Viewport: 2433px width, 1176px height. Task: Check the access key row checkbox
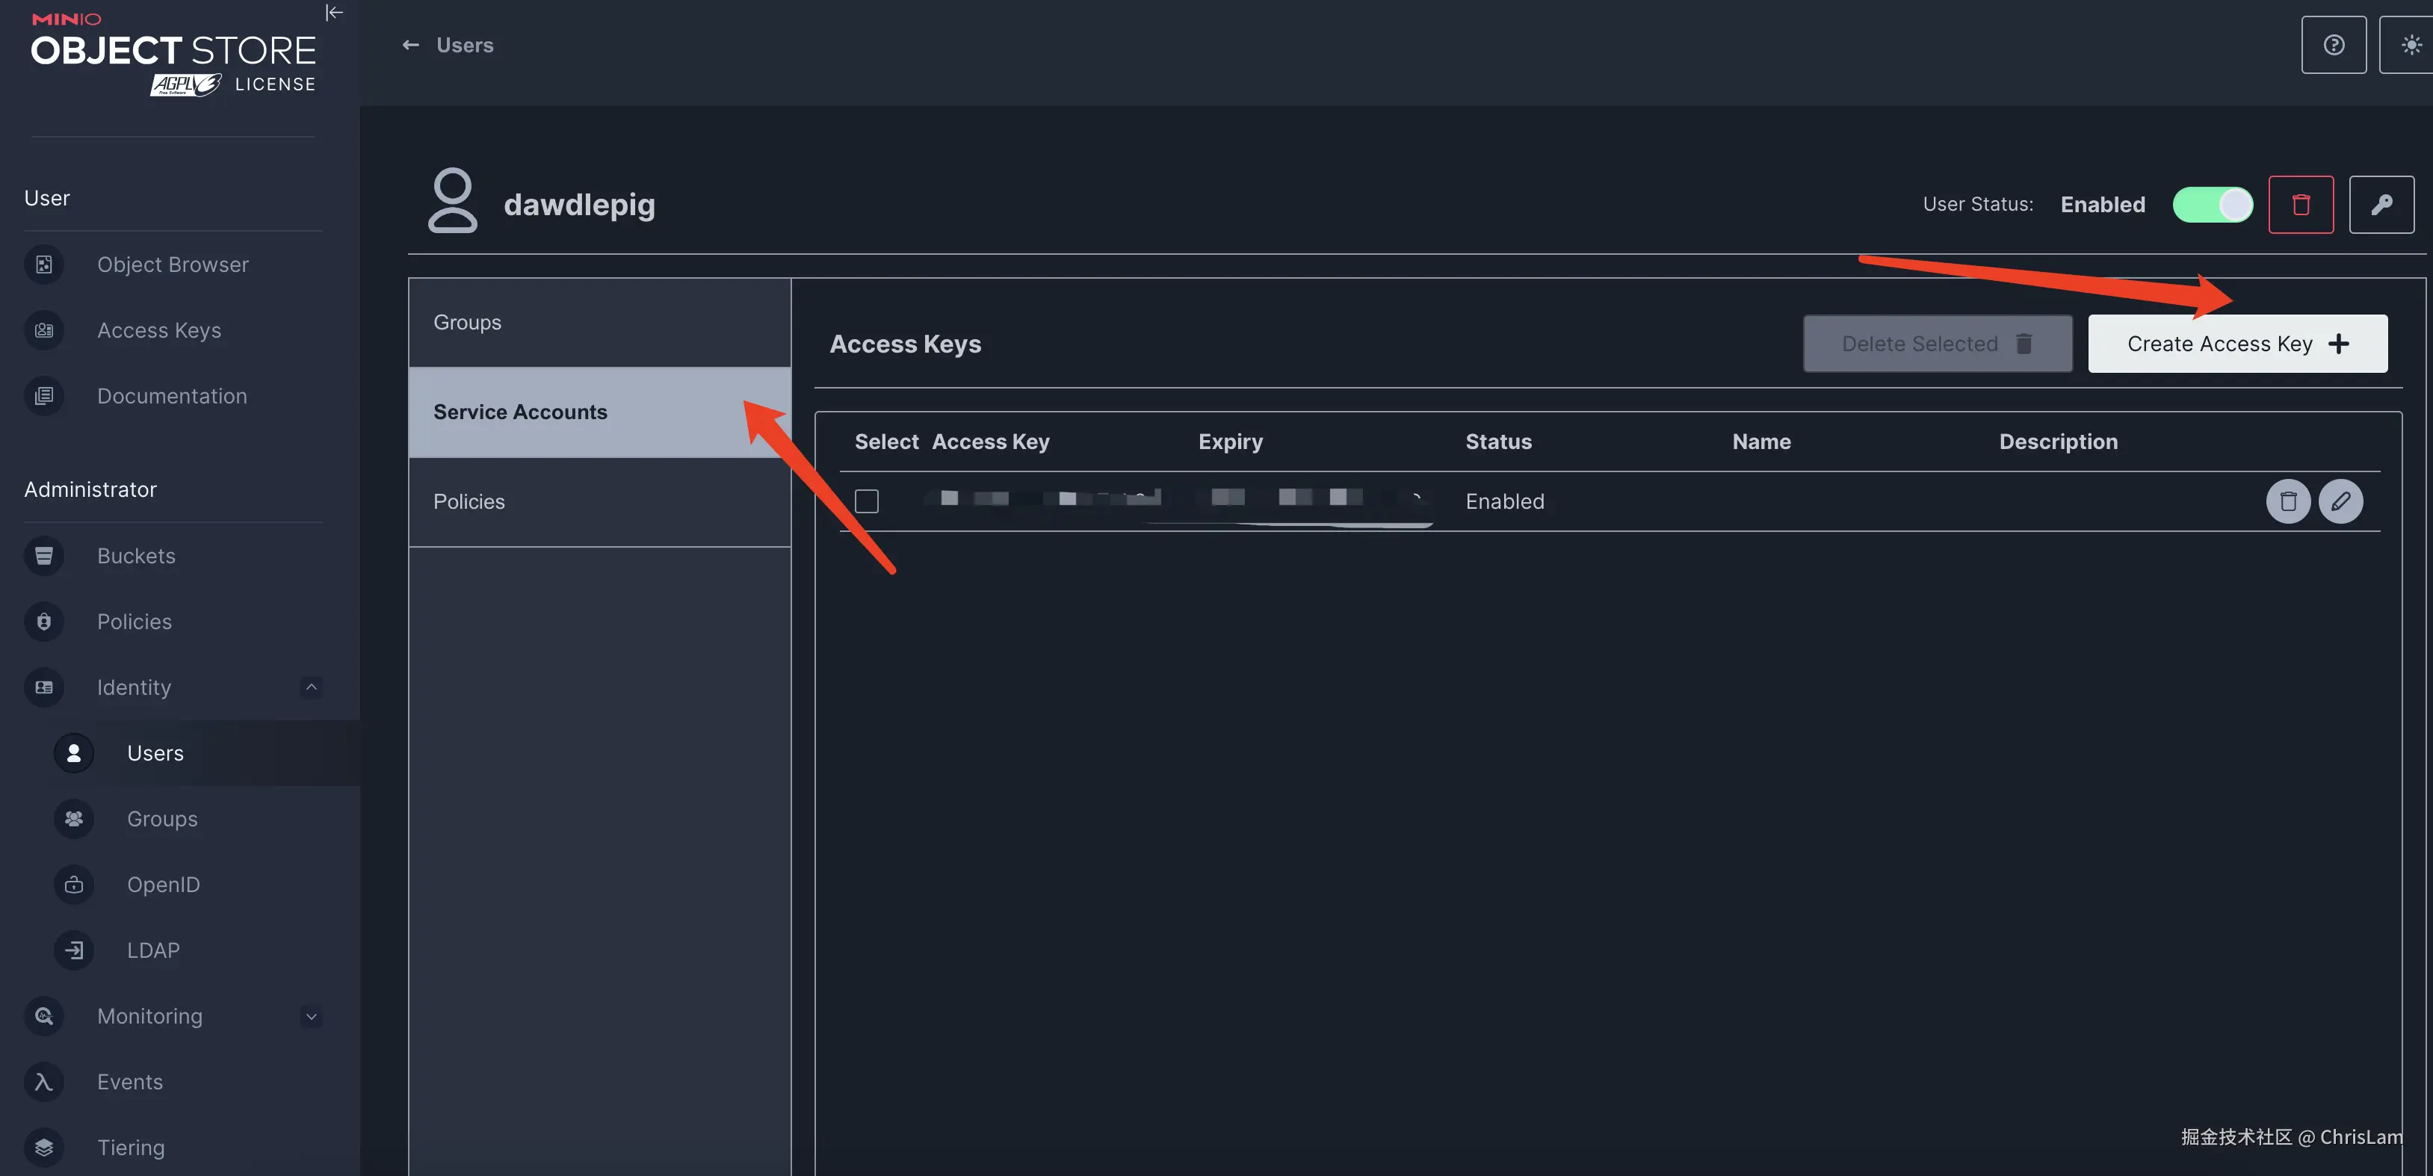(865, 501)
